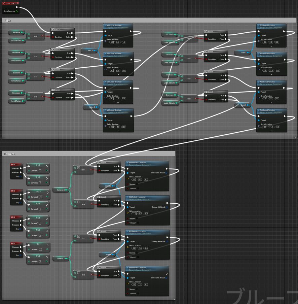Viewport: 298px width, 304px height.
Task: Click the Joint 1 variable output pin
Action: point(95,50)
